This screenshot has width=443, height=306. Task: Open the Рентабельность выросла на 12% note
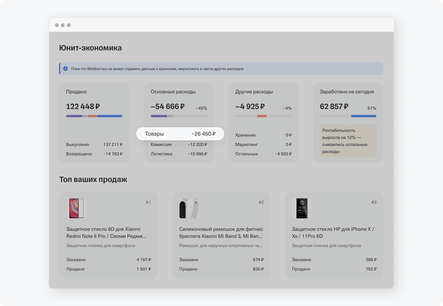[x=348, y=141]
